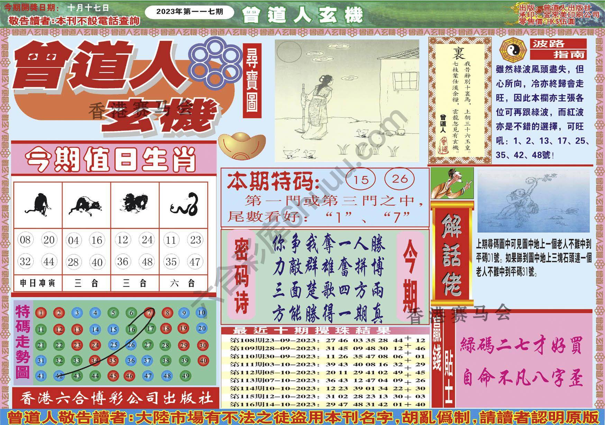
Task: Click circled 12 under the dragon
Action: coord(123,240)
